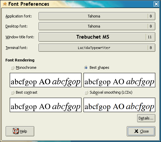Click the star icon in title bar

click(x=5, y=4)
